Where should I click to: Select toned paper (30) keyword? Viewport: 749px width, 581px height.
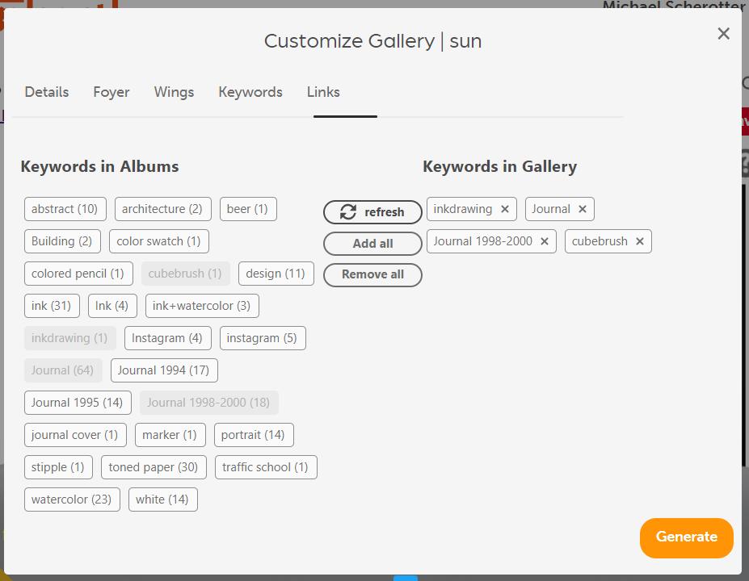tap(154, 467)
